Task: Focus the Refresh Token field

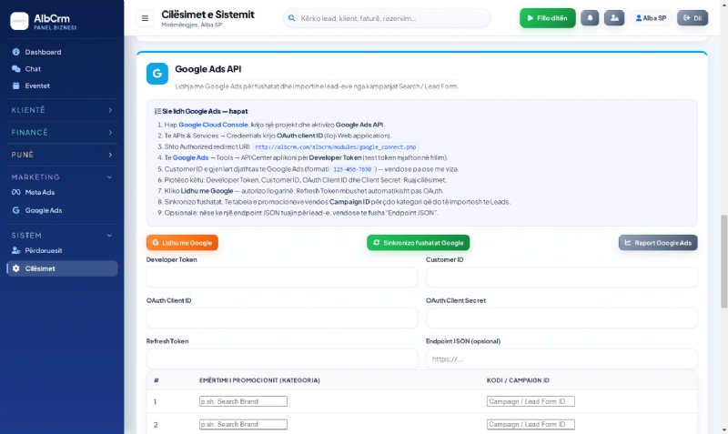Action: click(282, 358)
